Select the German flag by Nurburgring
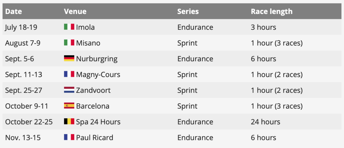The width and height of the screenshot is (344, 148). [x=69, y=59]
